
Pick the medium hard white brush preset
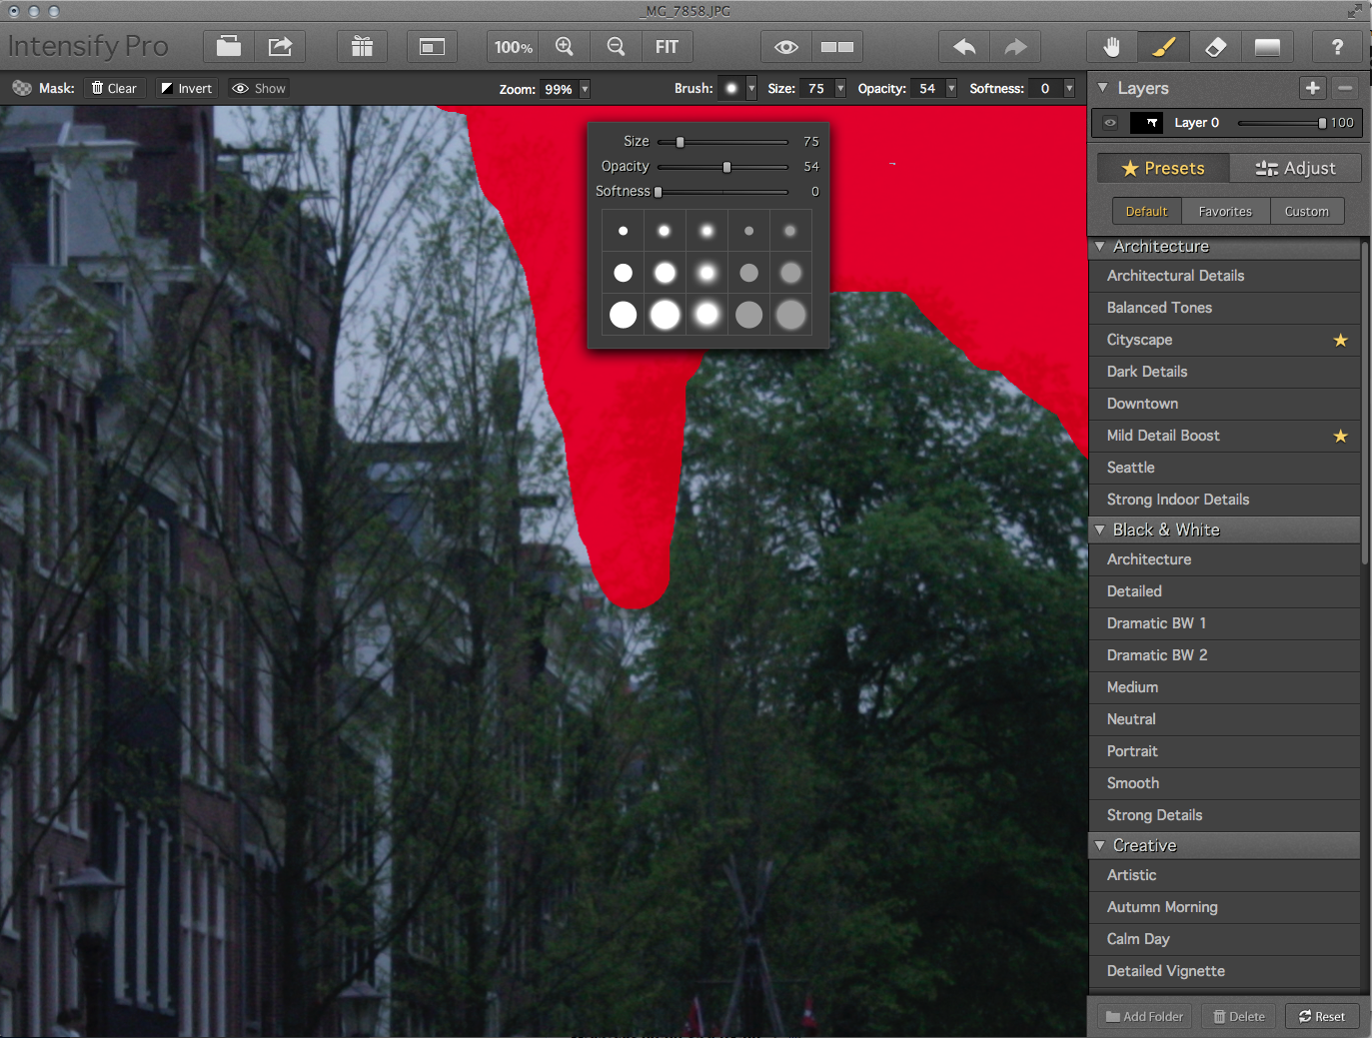623,273
